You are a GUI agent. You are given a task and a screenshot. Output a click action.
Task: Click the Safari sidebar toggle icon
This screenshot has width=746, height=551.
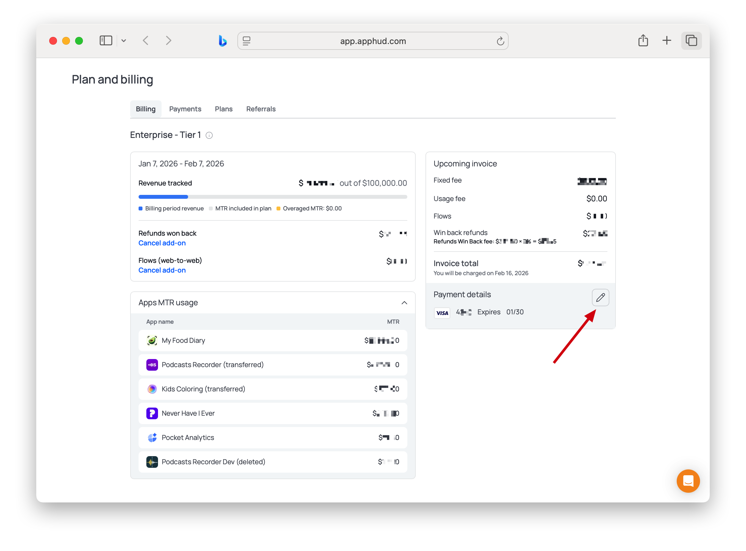(x=106, y=41)
